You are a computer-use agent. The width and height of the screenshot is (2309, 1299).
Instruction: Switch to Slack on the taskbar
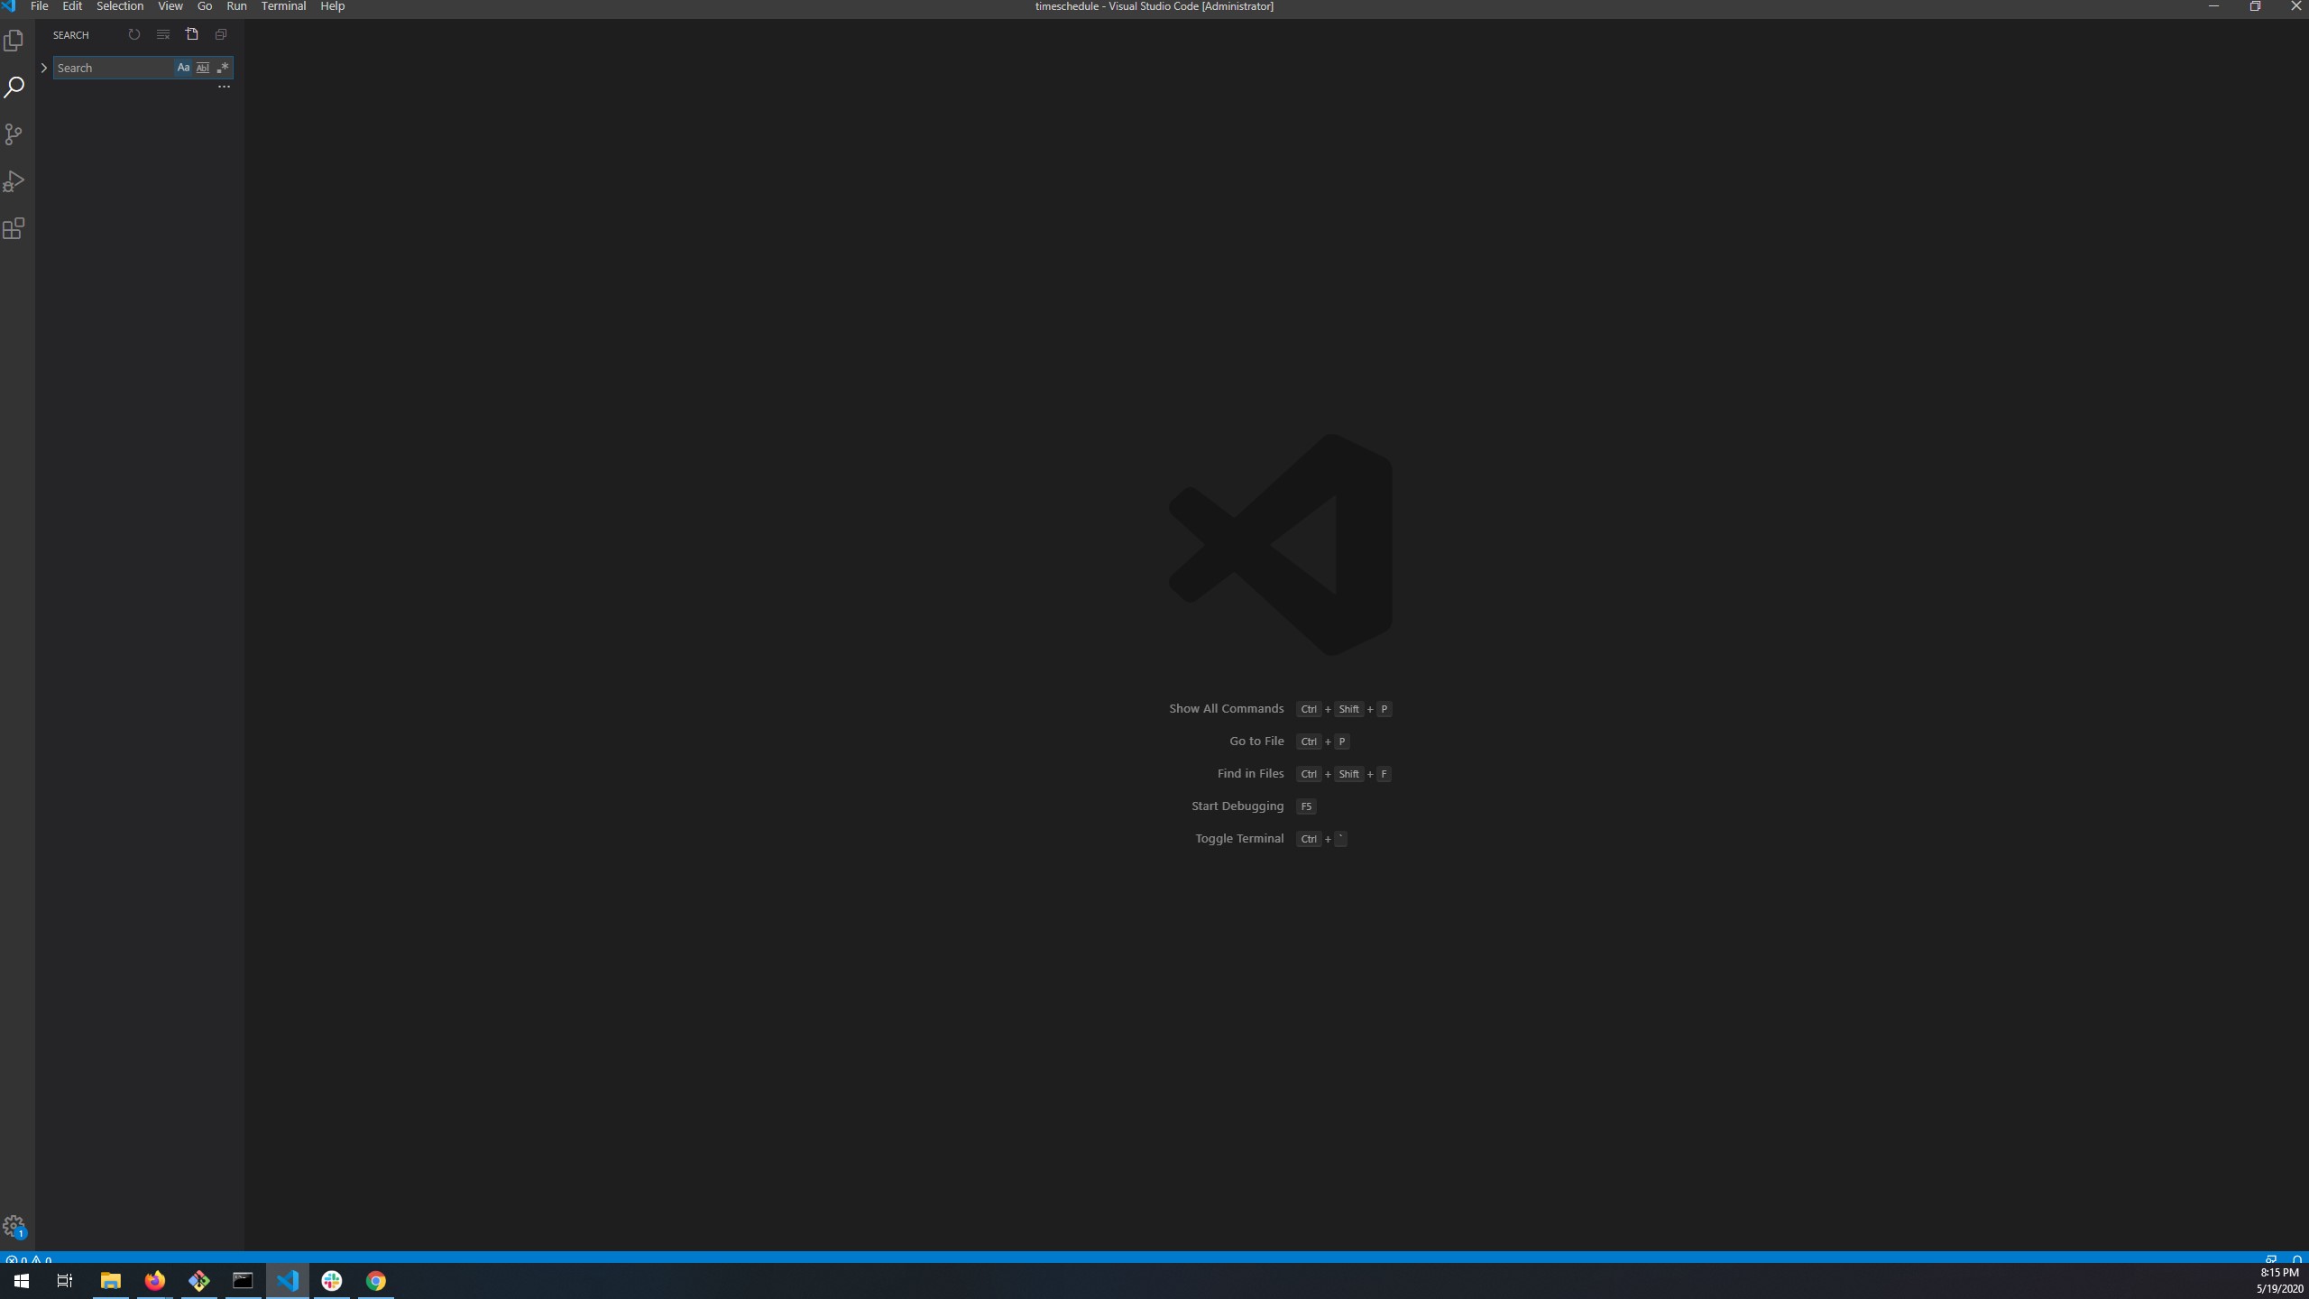coord(332,1281)
